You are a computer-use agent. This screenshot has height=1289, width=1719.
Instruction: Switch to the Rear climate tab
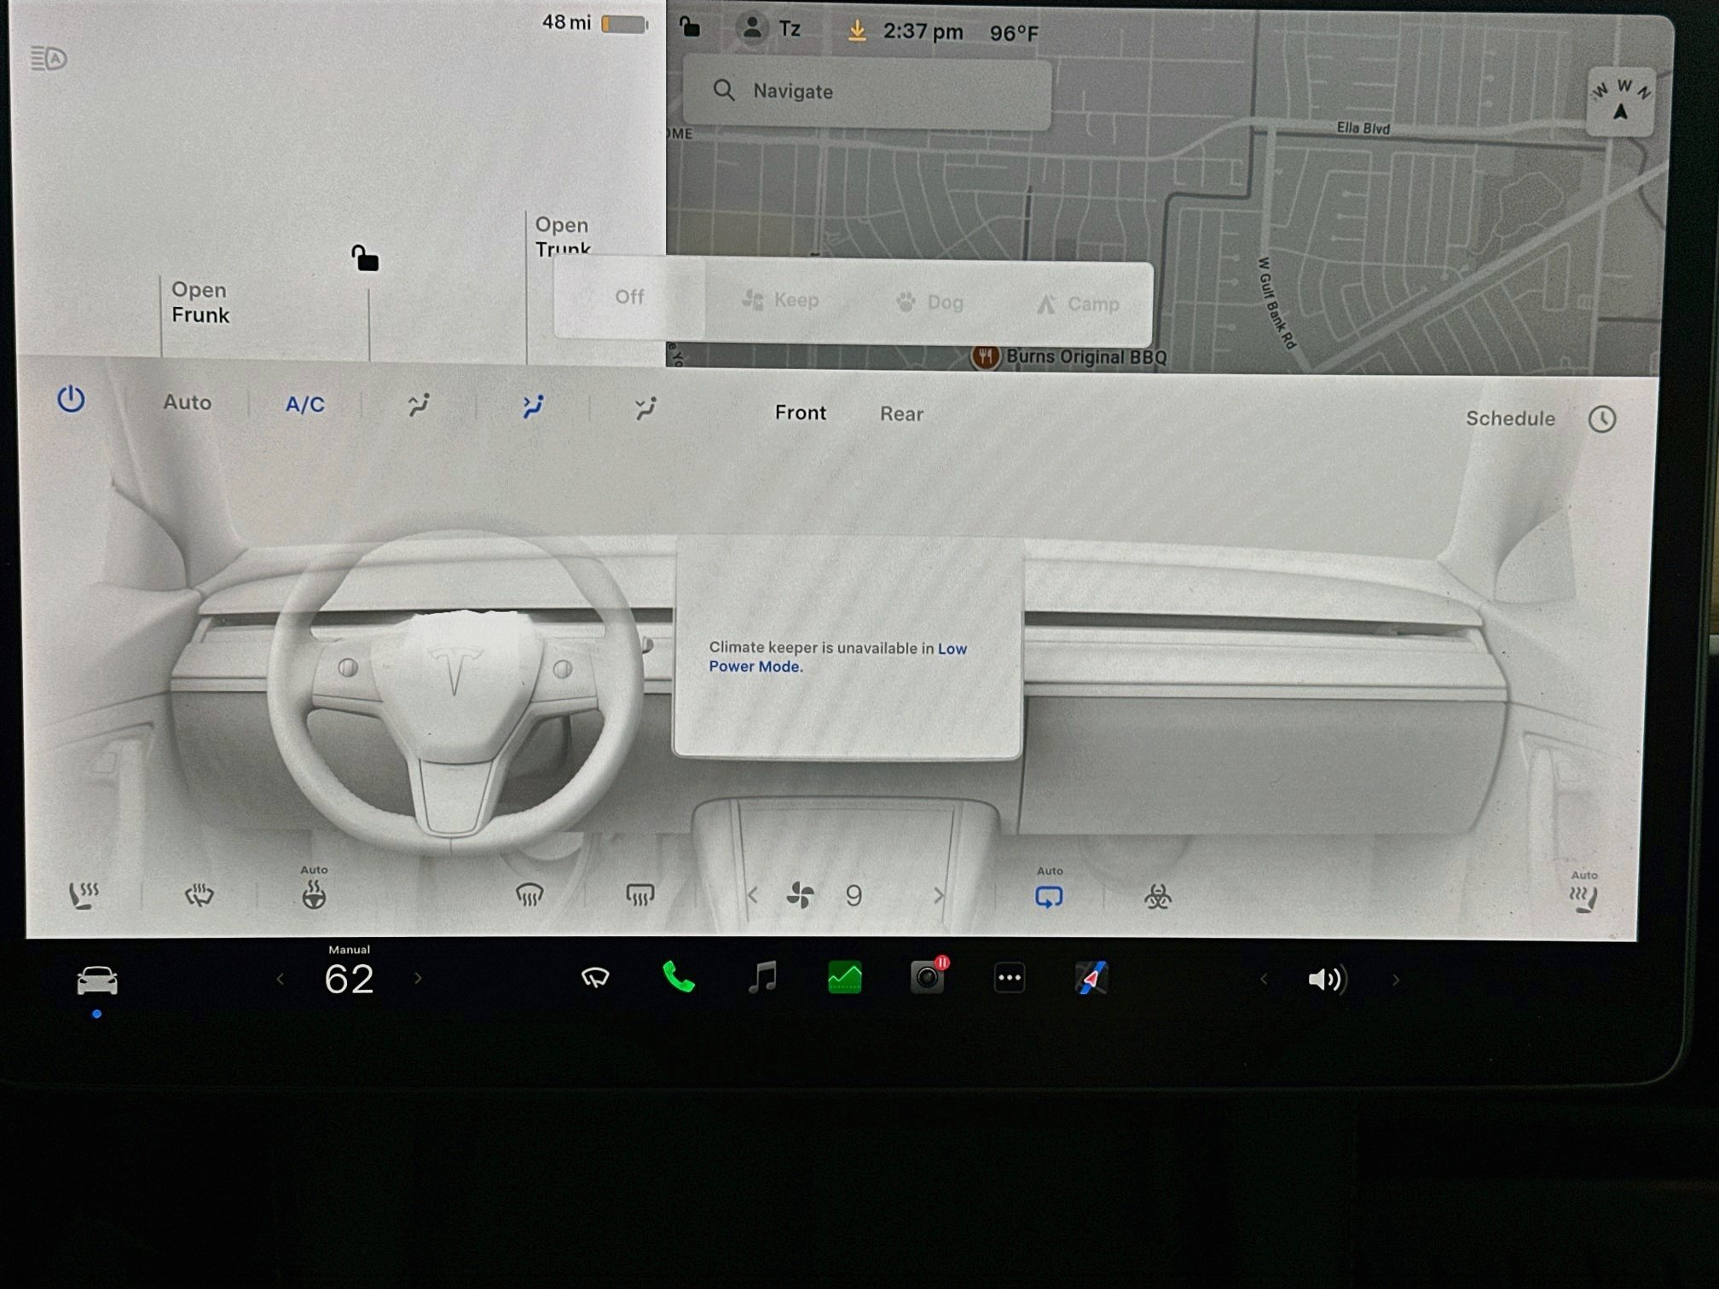coord(901,413)
